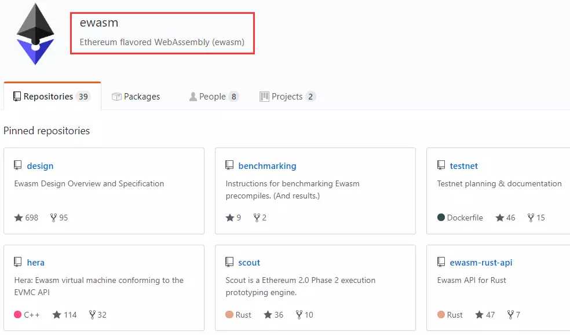The height and width of the screenshot is (335, 570).
Task: Open the design repository link
Action: 40,166
